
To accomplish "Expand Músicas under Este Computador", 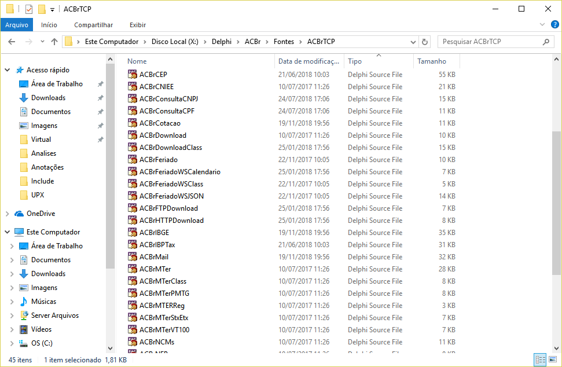I will [12, 302].
